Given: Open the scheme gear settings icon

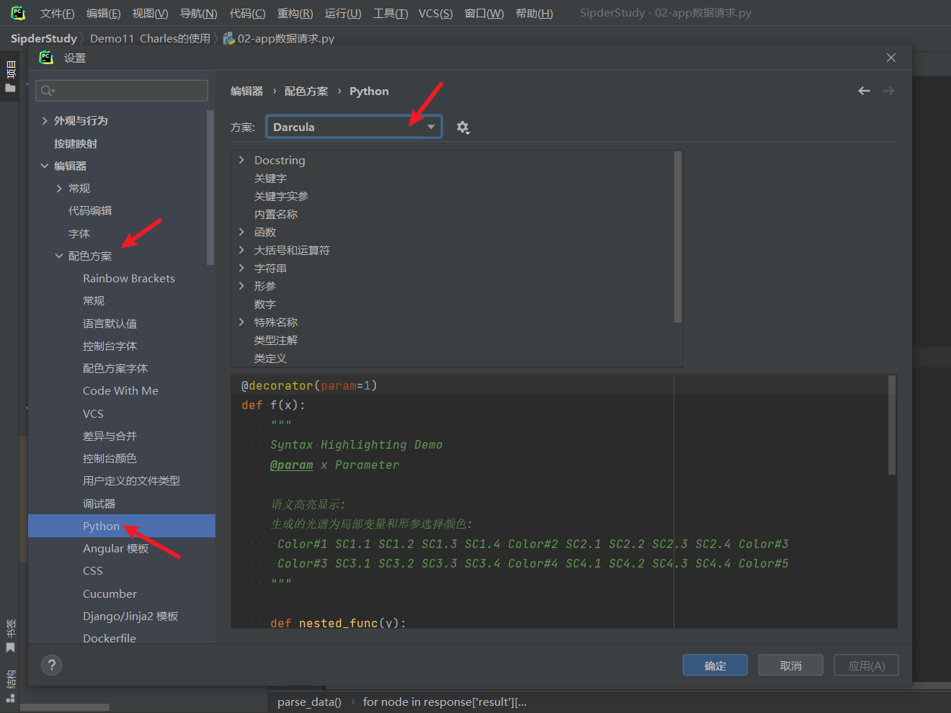Looking at the screenshot, I should coord(463,127).
